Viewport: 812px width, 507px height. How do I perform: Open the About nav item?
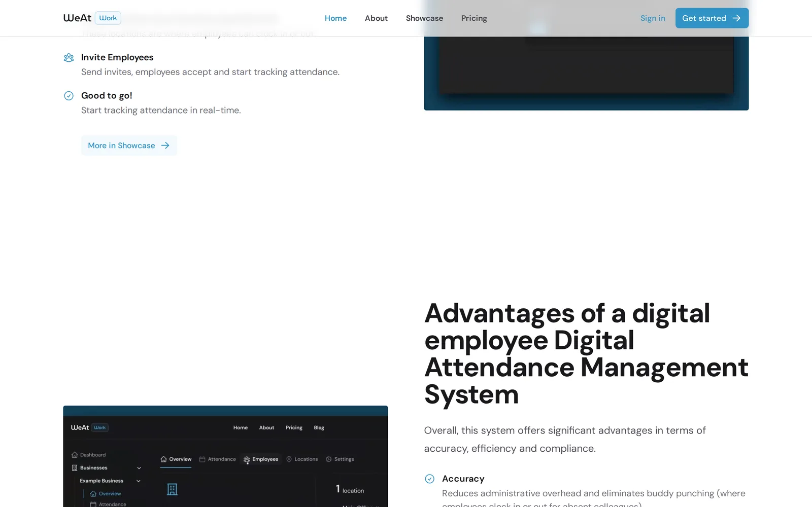[376, 18]
